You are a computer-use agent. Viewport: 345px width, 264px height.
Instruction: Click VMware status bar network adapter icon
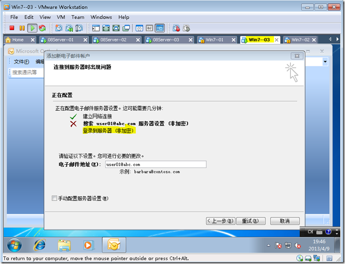316,258
